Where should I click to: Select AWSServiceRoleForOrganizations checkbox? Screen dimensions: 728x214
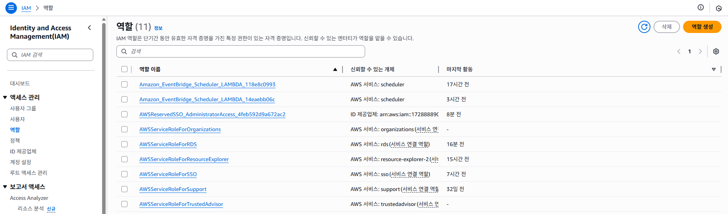(x=124, y=129)
